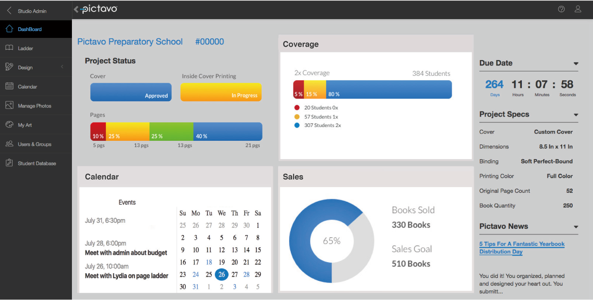Click the red 20 Students 0x legend dot

point(297,108)
